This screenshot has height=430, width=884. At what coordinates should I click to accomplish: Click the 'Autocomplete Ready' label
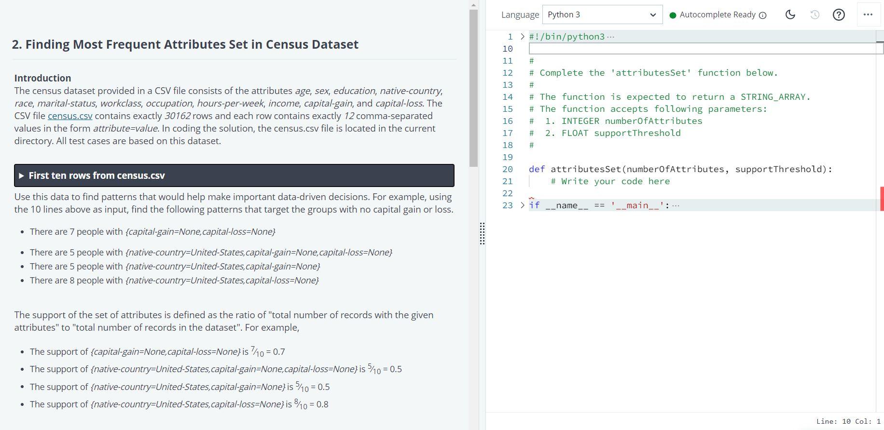(718, 14)
